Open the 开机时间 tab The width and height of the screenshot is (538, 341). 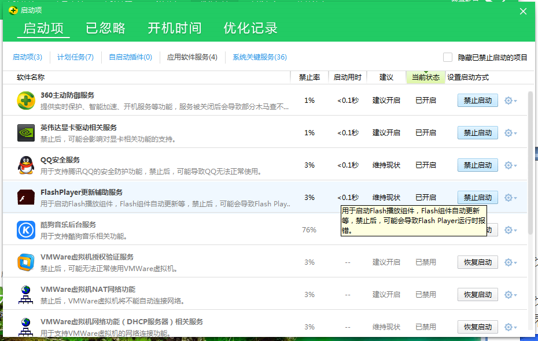tap(174, 28)
